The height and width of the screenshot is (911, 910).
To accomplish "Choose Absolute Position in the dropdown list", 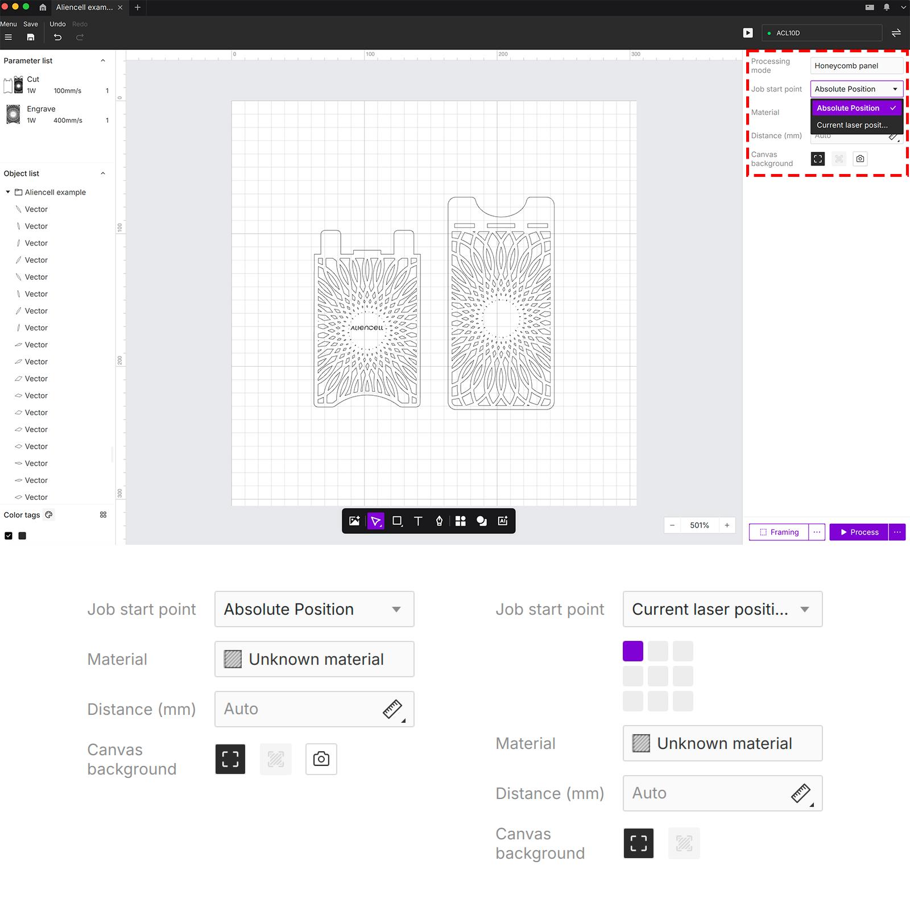I will pyautogui.click(x=857, y=108).
